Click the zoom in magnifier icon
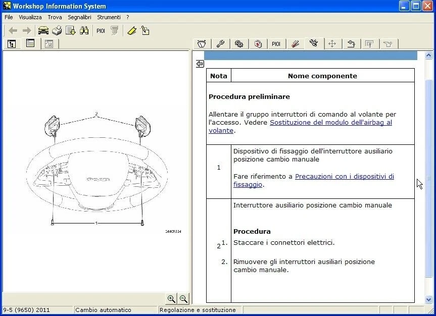The image size is (436, 316). 172,299
